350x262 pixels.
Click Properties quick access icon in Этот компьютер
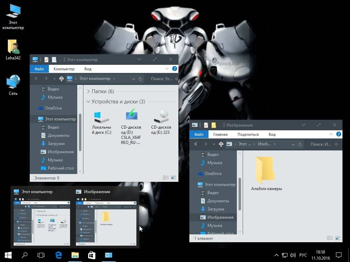[46, 59]
